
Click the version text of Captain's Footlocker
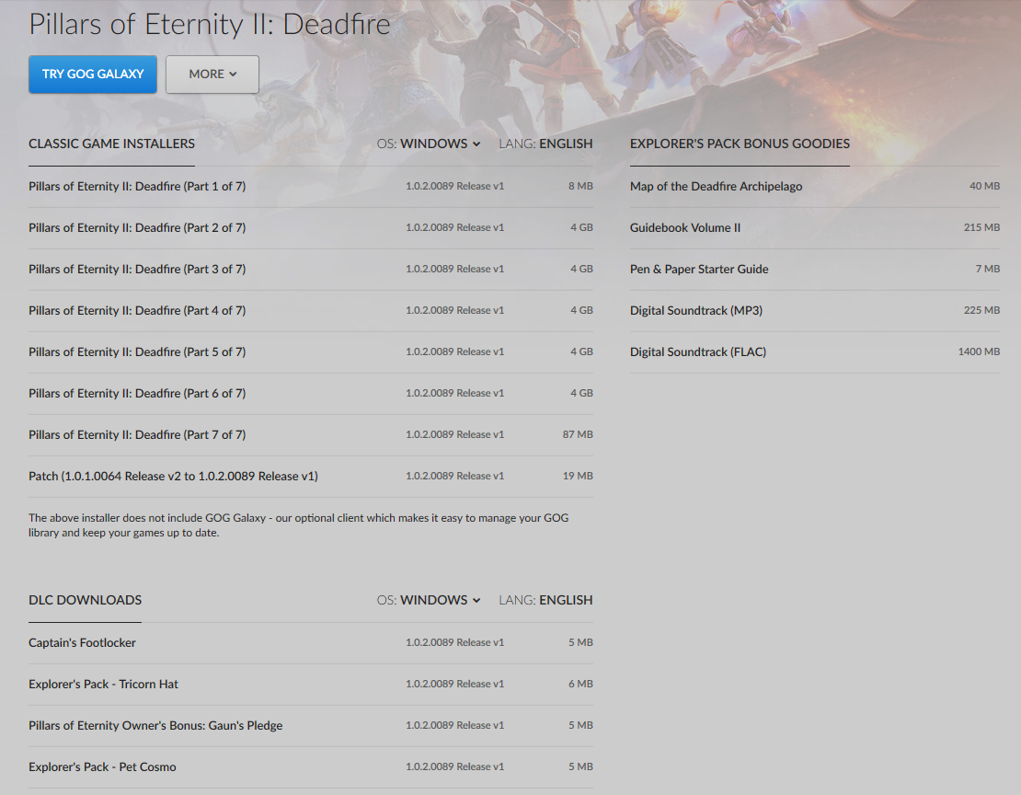point(454,643)
